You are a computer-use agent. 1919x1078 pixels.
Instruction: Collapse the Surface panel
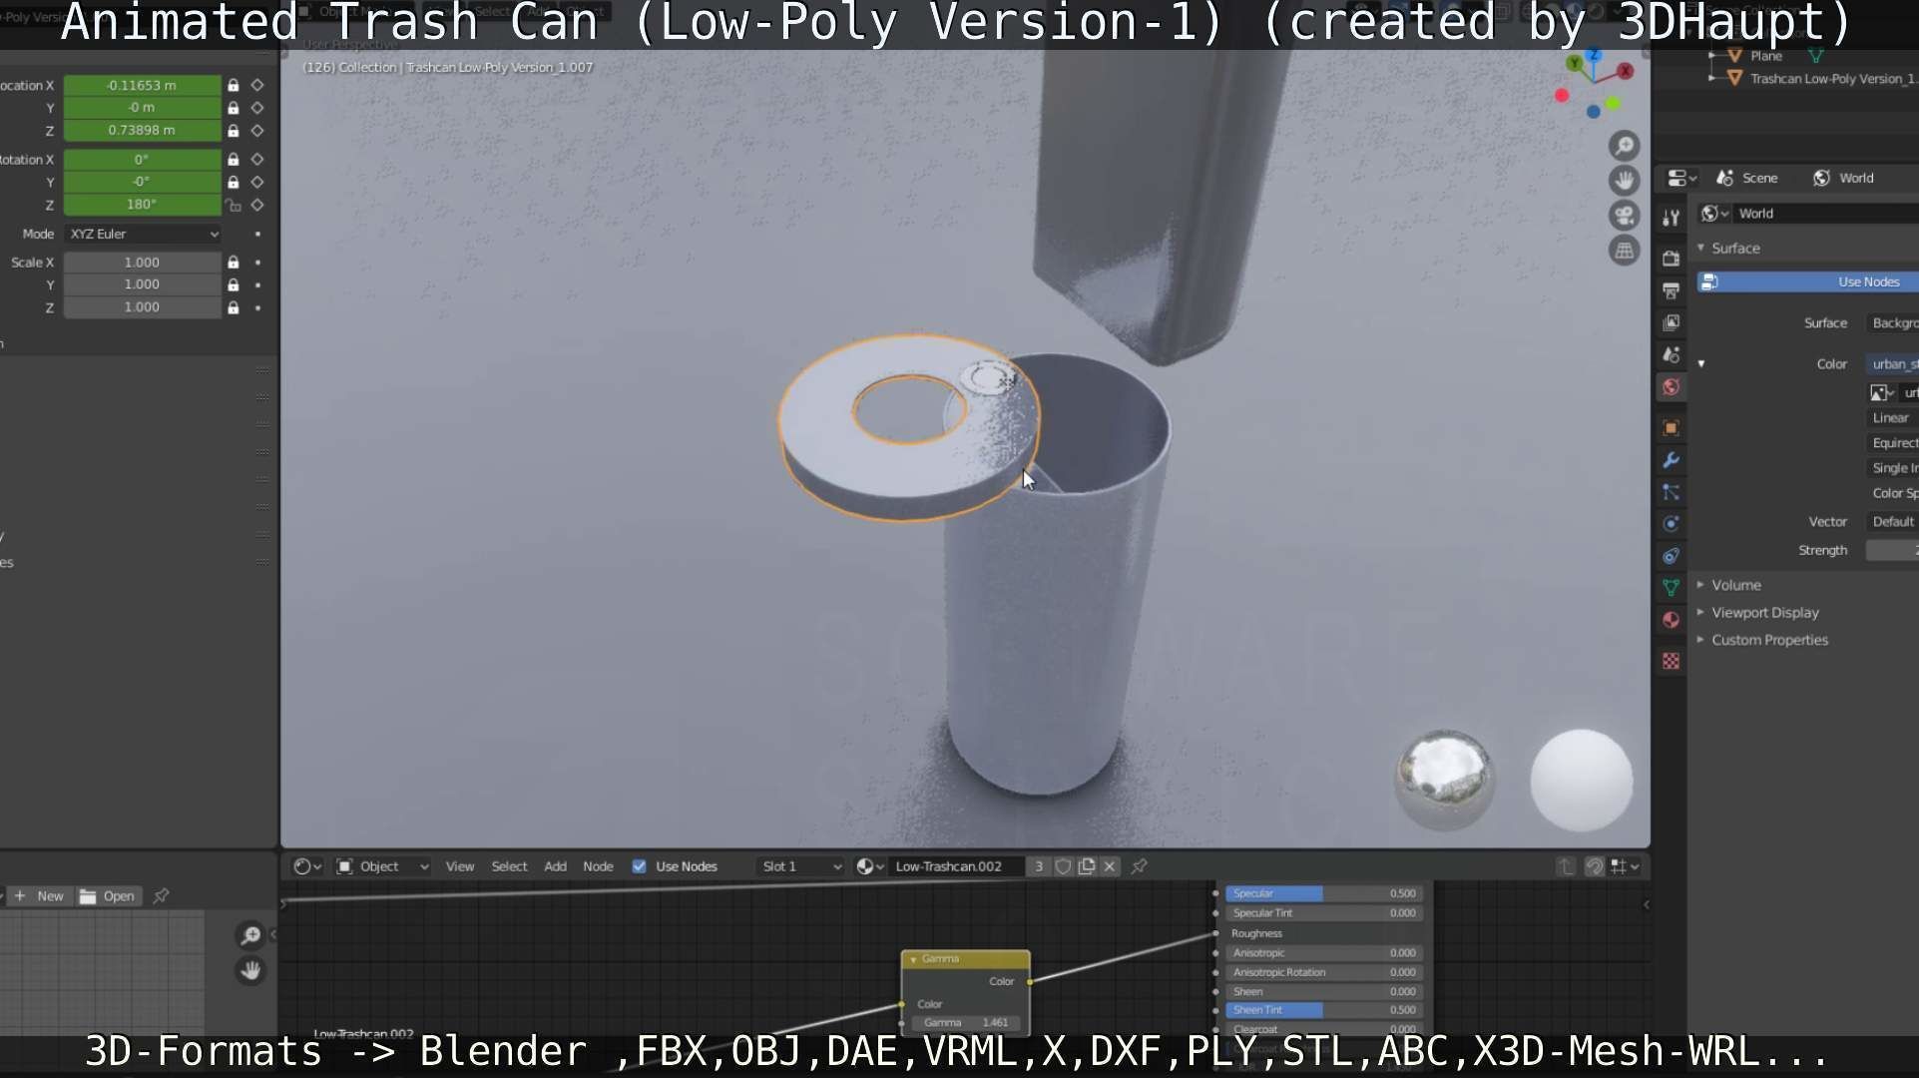click(1734, 249)
